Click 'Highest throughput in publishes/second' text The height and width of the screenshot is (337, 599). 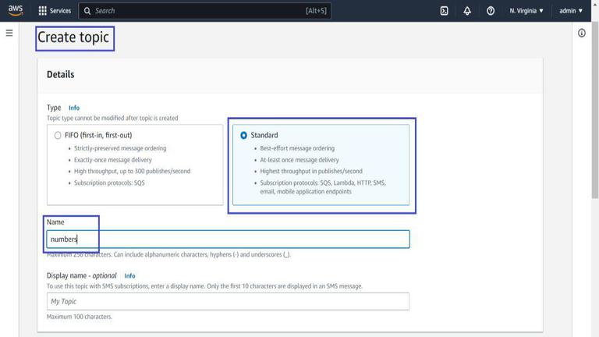tap(311, 171)
